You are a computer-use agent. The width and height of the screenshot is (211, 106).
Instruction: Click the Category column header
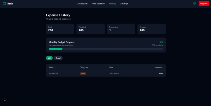[x=84, y=67]
